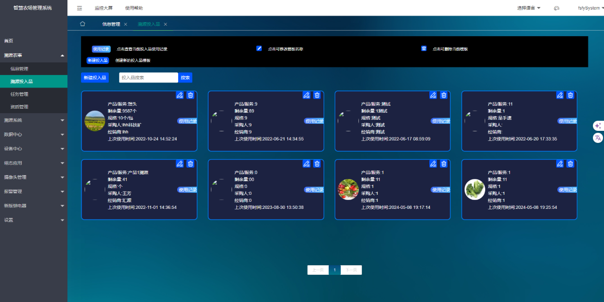
Task: Click the pencil icon beside 点击可修改模板名称
Action: (x=259, y=48)
